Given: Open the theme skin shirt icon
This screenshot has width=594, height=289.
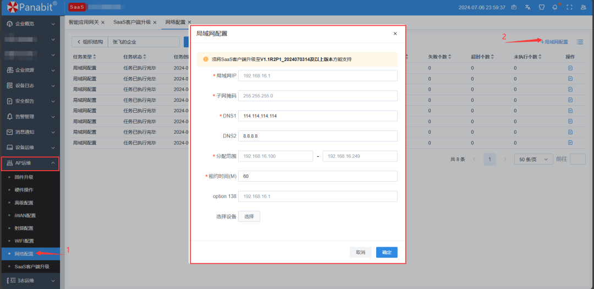Looking at the screenshot, I should [x=541, y=7].
